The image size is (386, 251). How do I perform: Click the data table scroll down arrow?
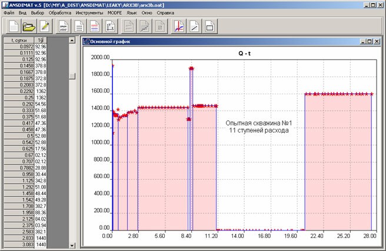72,245
